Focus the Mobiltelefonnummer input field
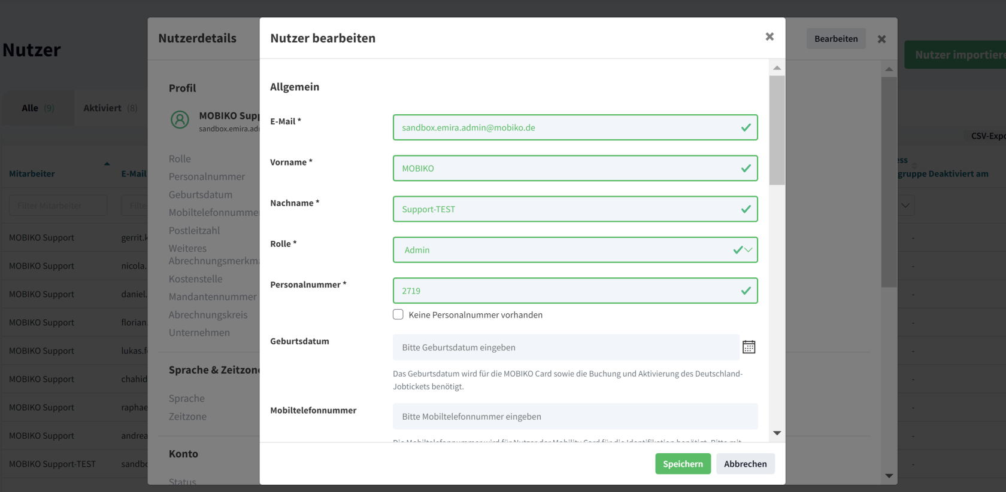 [x=575, y=417]
